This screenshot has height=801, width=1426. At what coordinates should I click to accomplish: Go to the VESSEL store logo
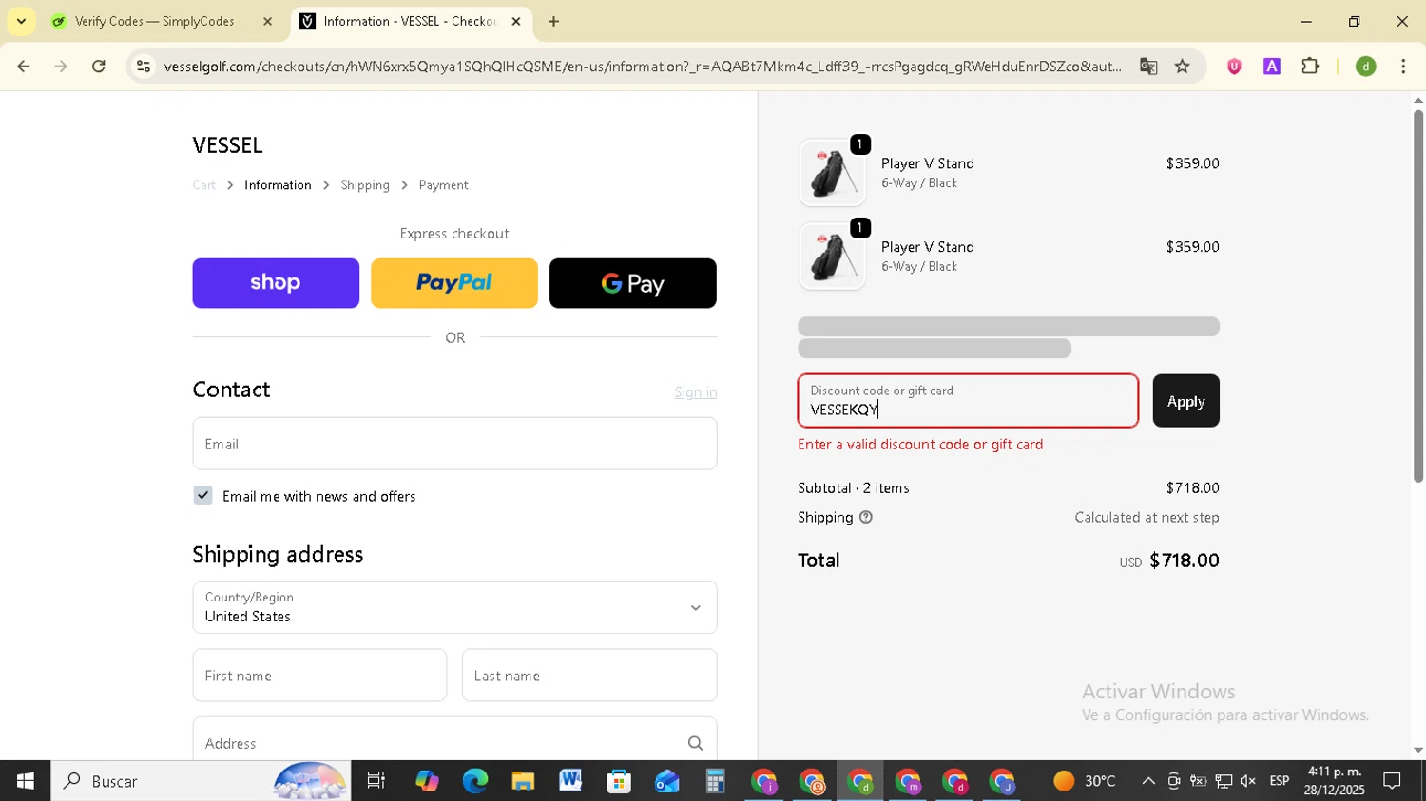(228, 145)
